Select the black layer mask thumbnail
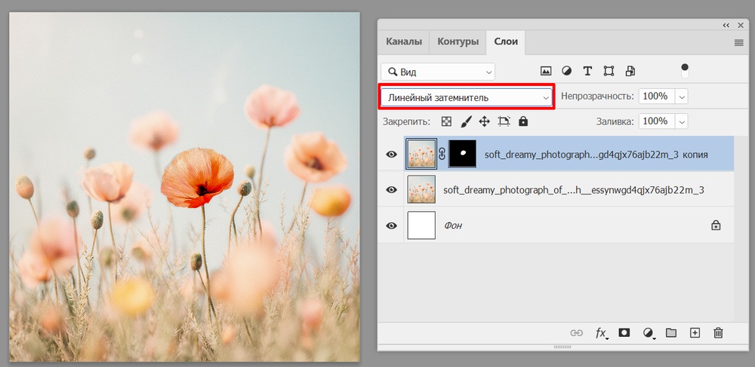The width and height of the screenshot is (755, 367). [462, 154]
